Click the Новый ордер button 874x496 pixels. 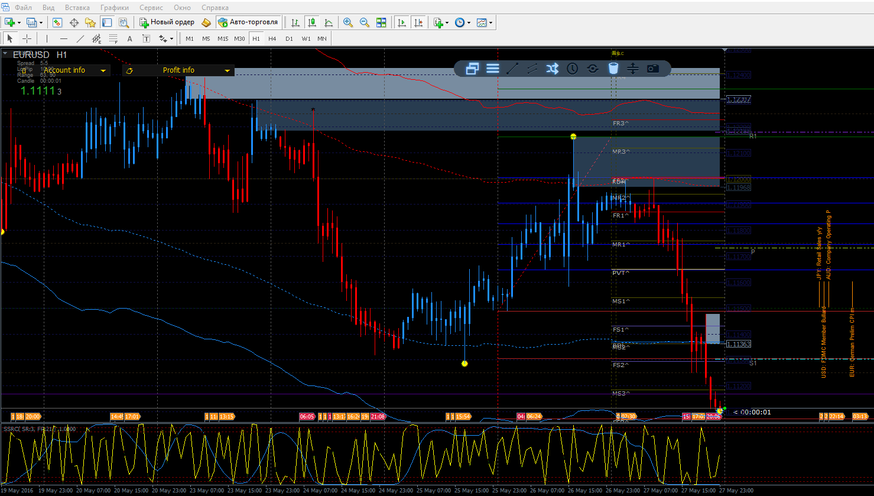tap(167, 22)
